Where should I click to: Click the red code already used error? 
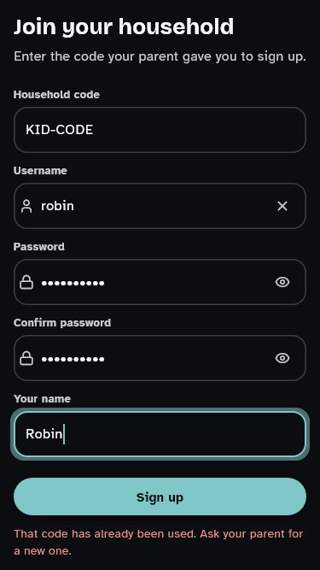click(x=159, y=543)
